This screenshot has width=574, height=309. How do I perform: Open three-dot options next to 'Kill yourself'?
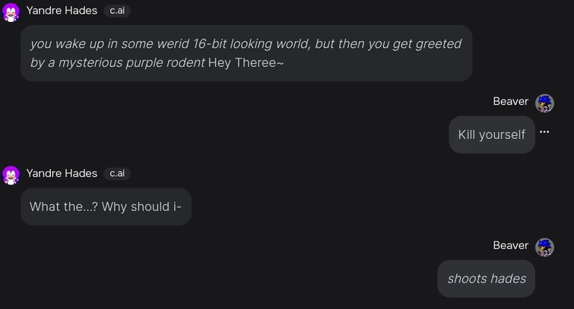coord(544,132)
